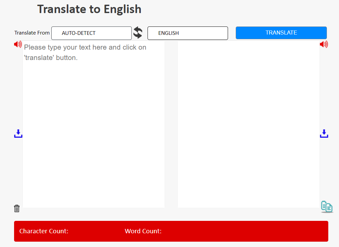Image resolution: width=339 pixels, height=247 pixels.
Task: Click the blue TRANSLATE button
Action: click(x=281, y=33)
